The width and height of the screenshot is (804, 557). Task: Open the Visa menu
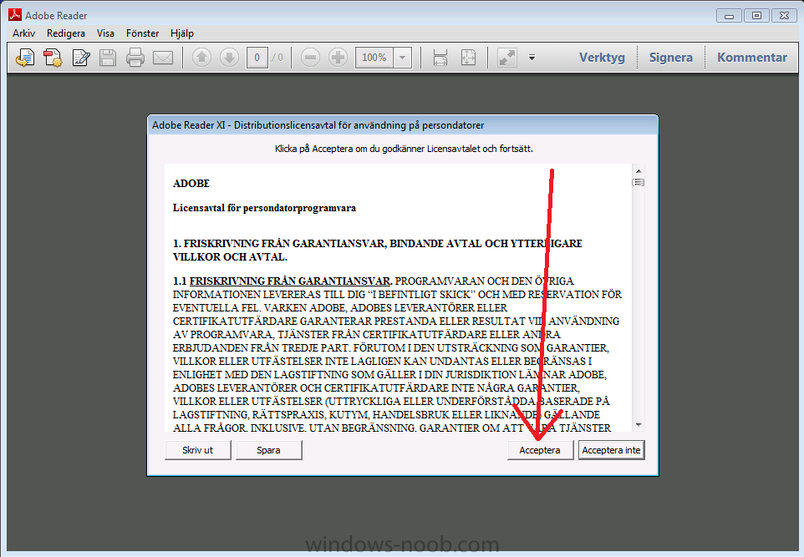click(105, 33)
